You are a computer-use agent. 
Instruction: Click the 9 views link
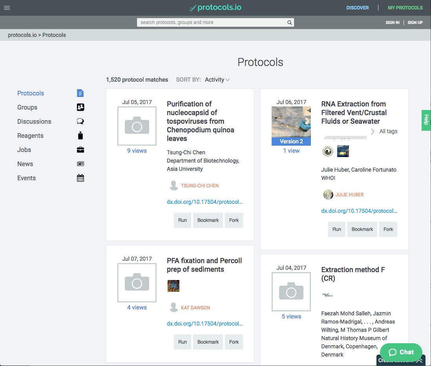[x=137, y=151]
